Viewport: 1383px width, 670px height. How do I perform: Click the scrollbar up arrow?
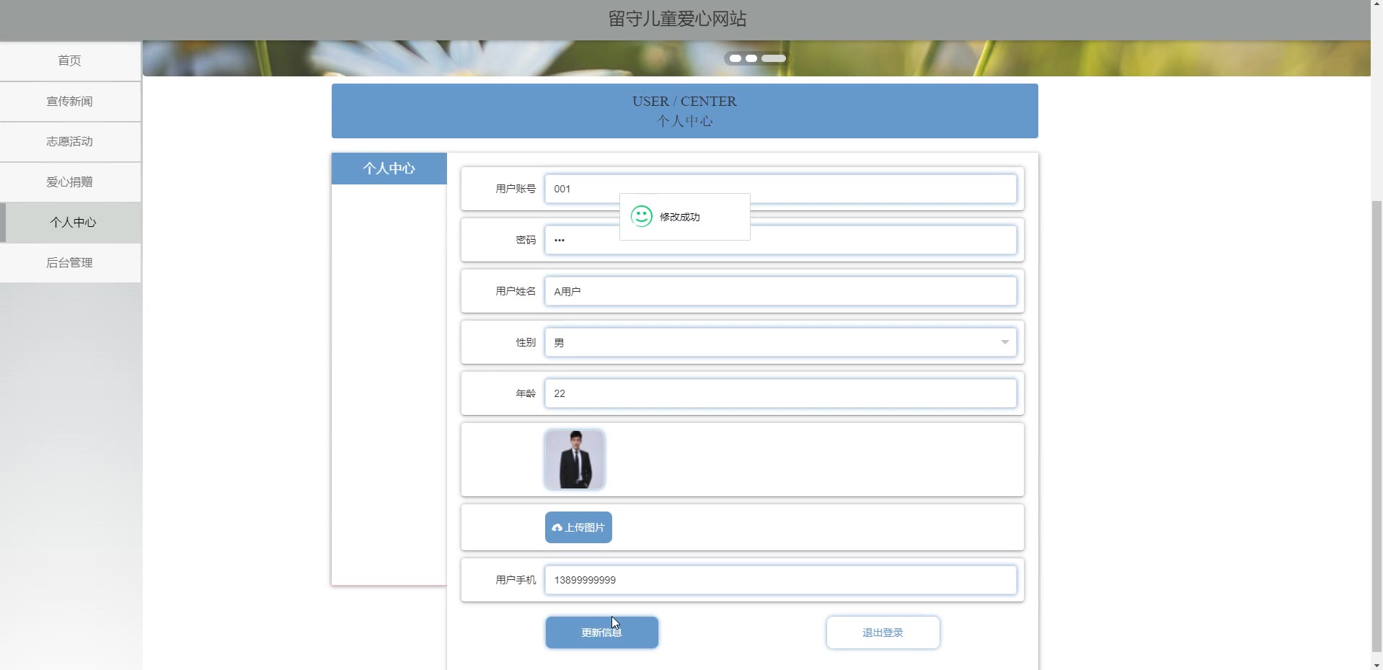click(1377, 6)
